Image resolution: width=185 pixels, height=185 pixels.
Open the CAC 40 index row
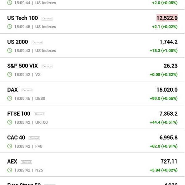tap(92, 141)
